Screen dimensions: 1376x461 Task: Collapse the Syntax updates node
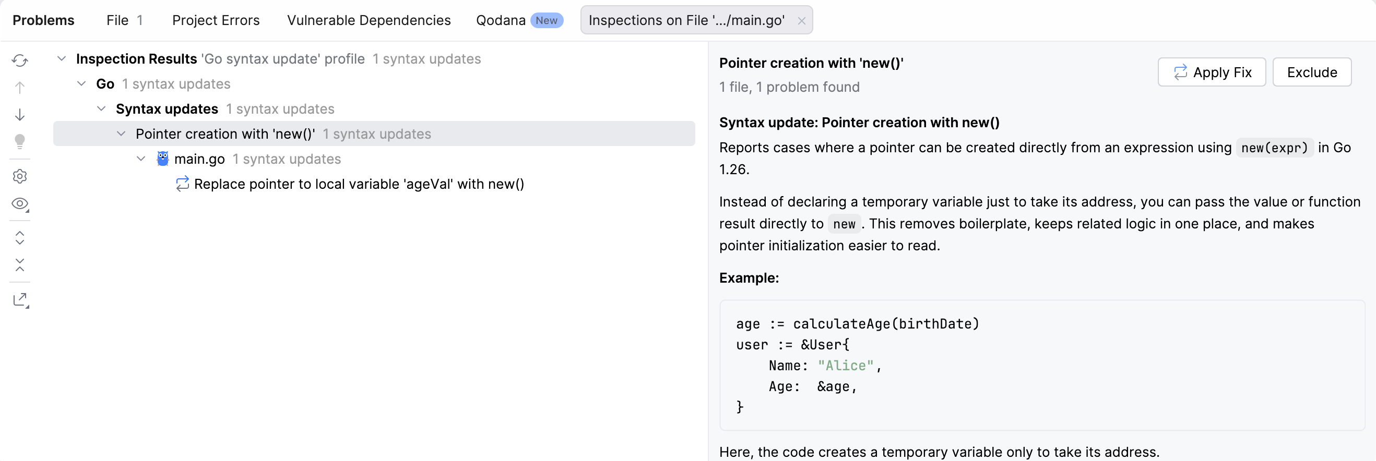pyautogui.click(x=101, y=109)
